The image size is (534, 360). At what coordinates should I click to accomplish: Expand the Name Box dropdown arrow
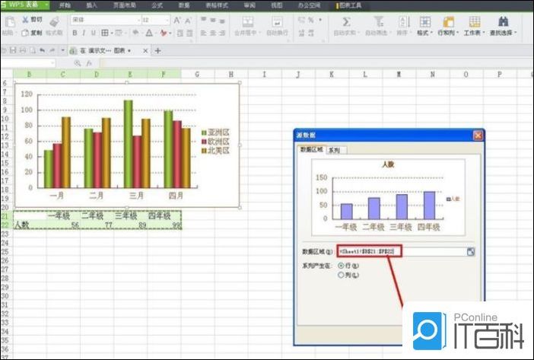(x=52, y=63)
